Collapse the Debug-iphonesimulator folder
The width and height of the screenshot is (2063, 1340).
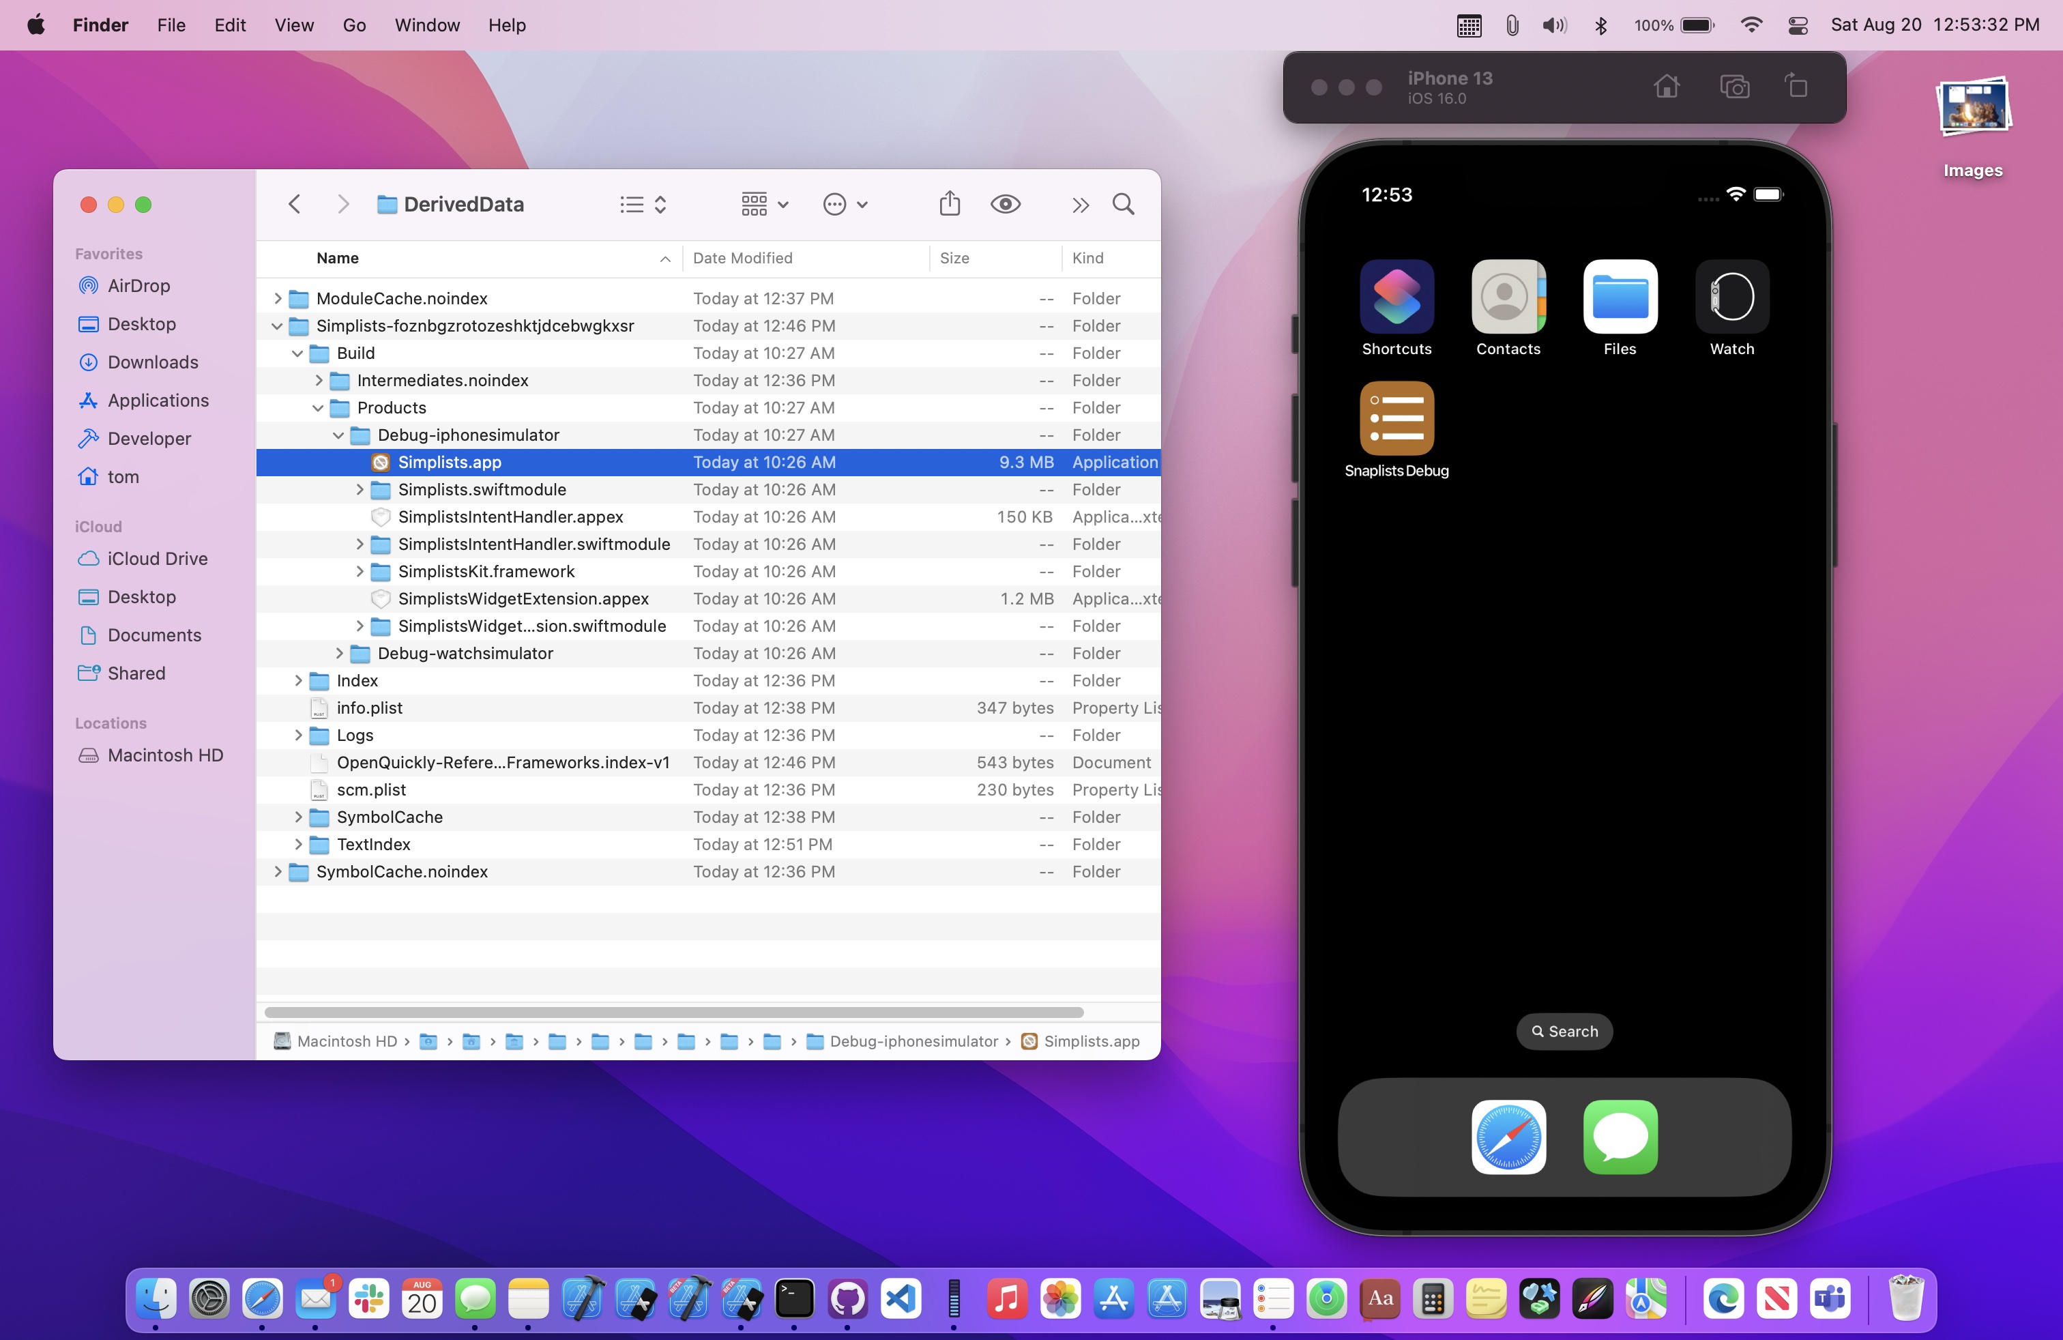[x=339, y=435]
